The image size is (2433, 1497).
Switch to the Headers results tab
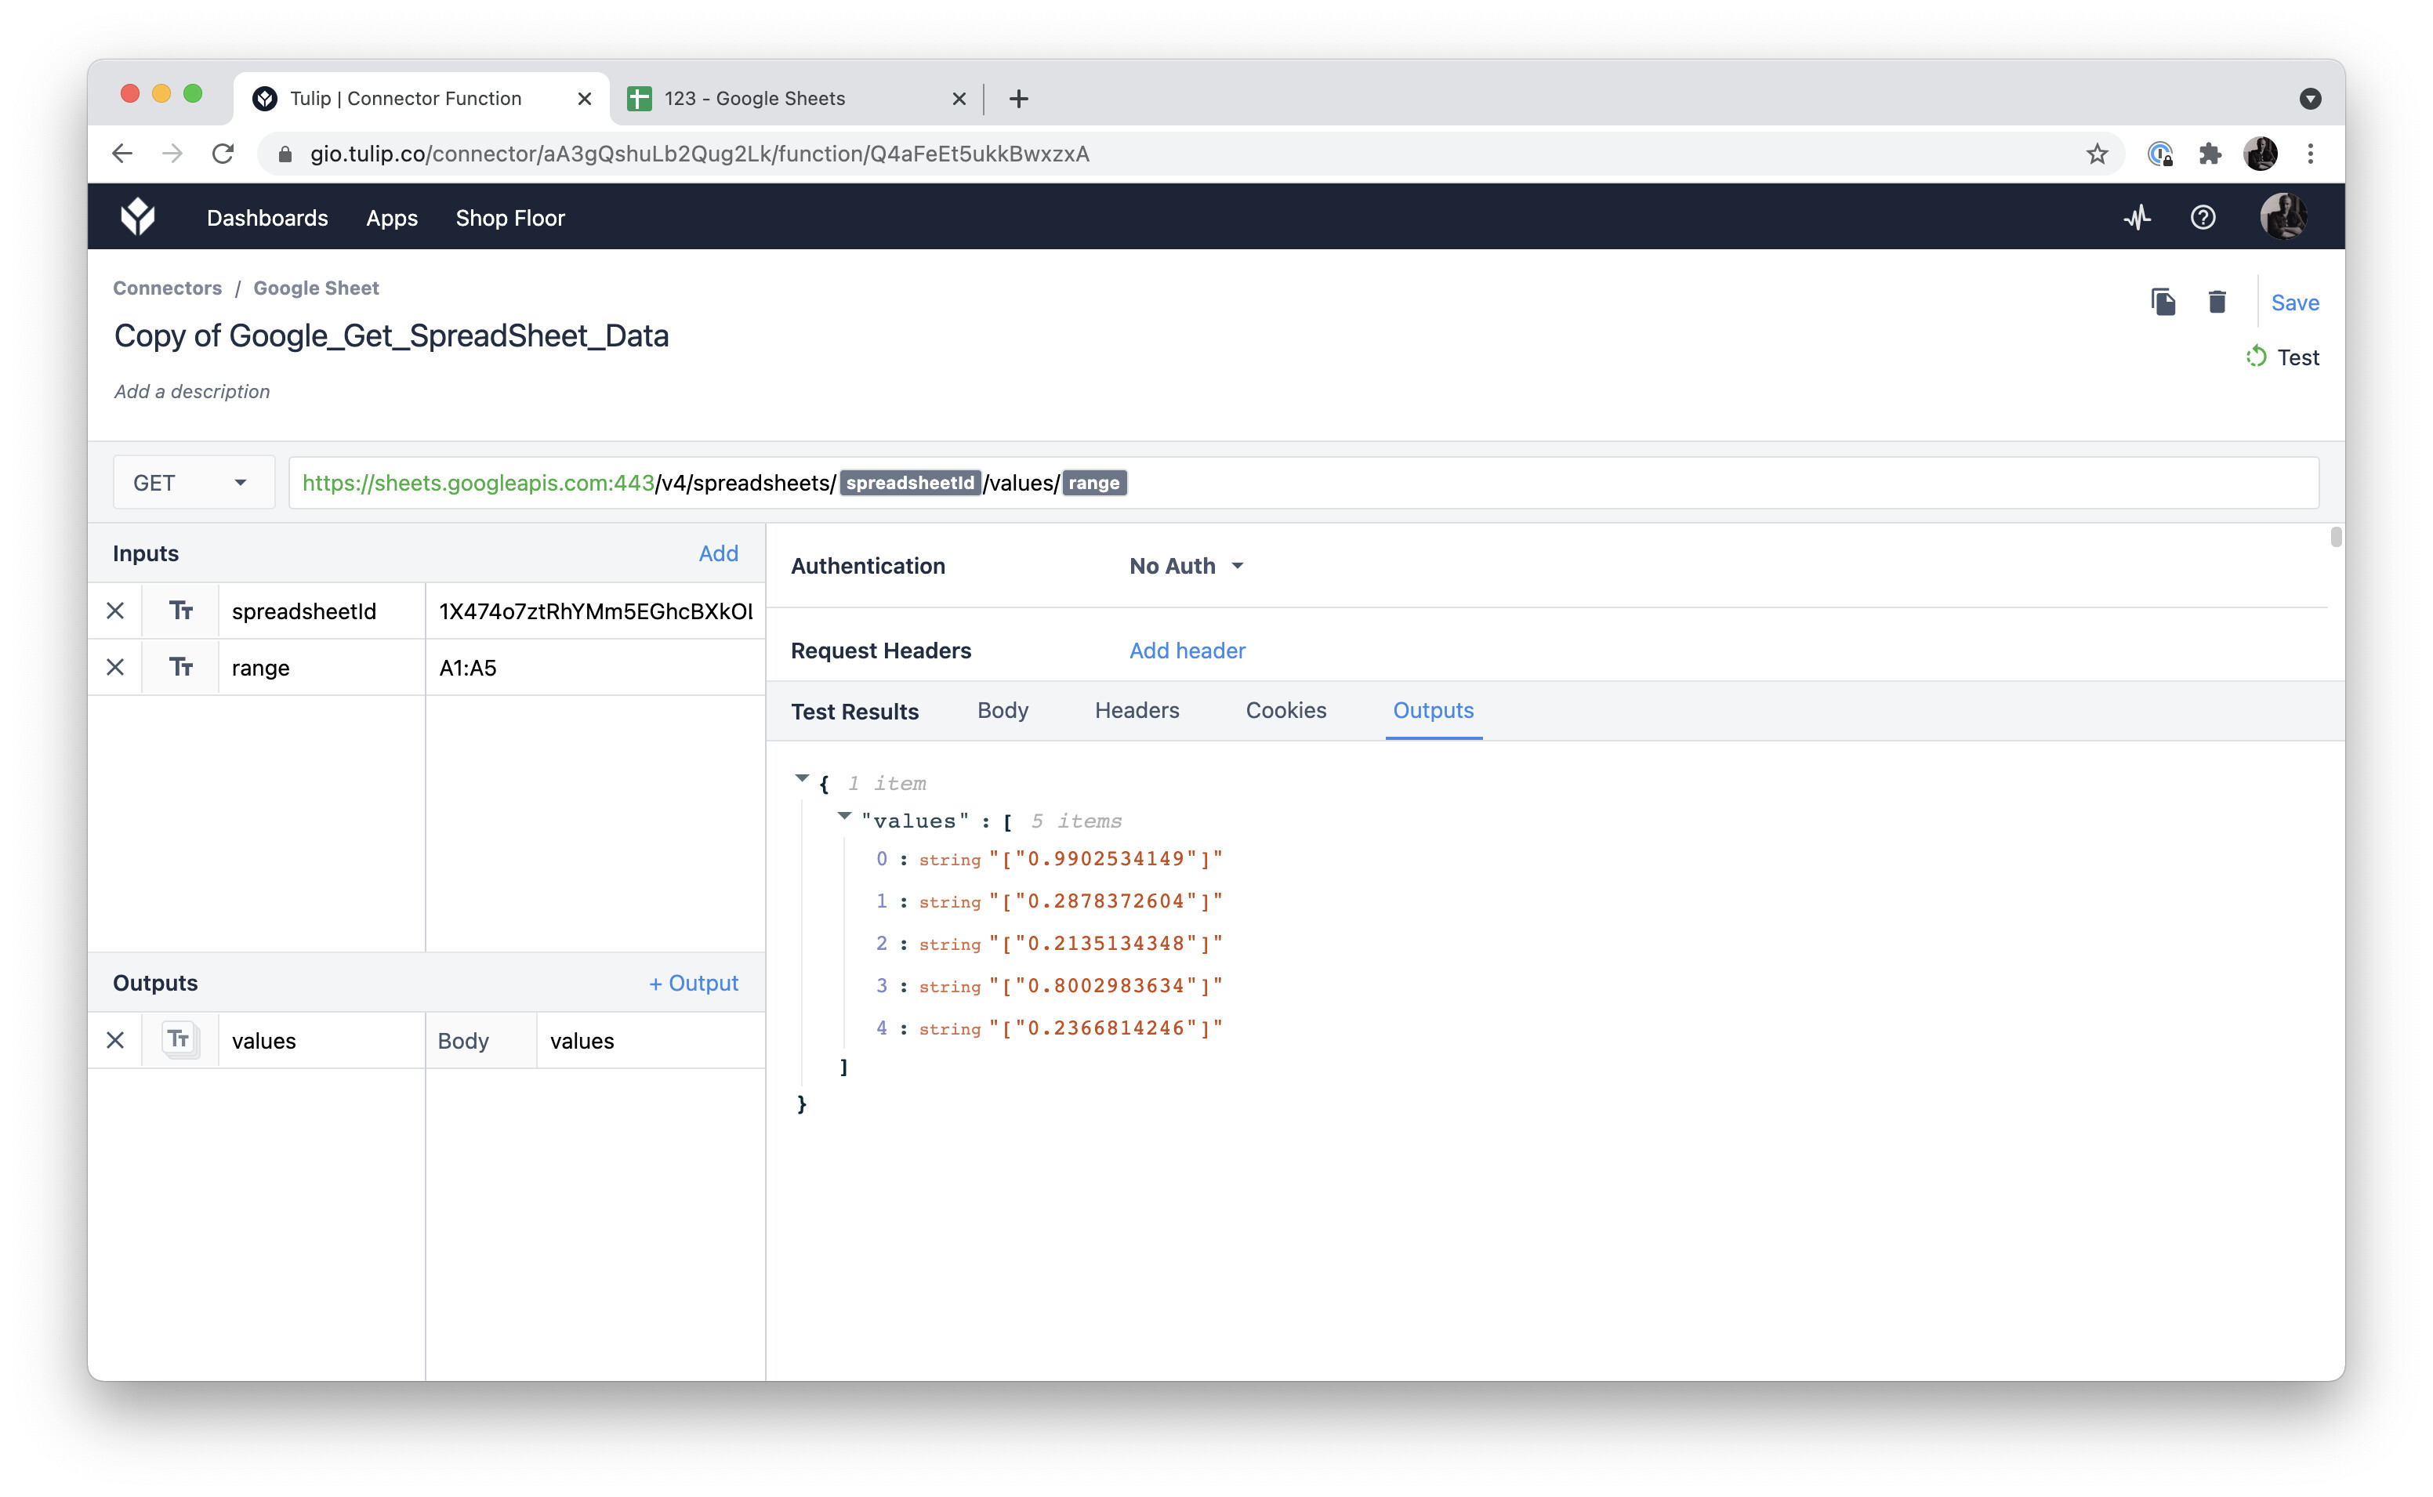pyautogui.click(x=1137, y=710)
